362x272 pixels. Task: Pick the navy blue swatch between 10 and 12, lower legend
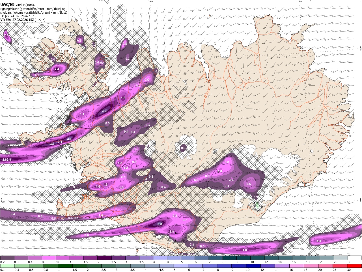(x=253, y=266)
